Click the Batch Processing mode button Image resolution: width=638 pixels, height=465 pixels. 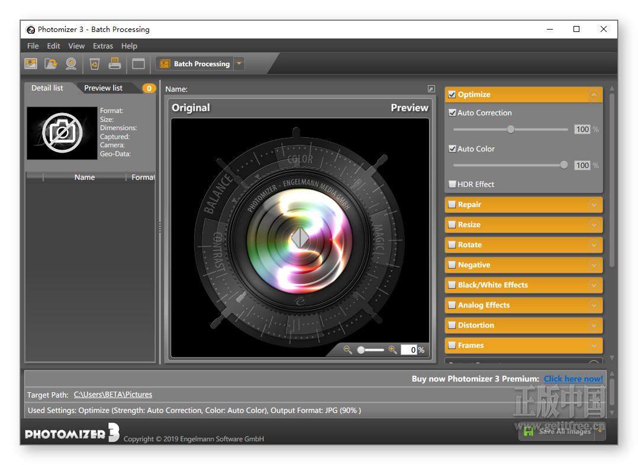click(195, 64)
